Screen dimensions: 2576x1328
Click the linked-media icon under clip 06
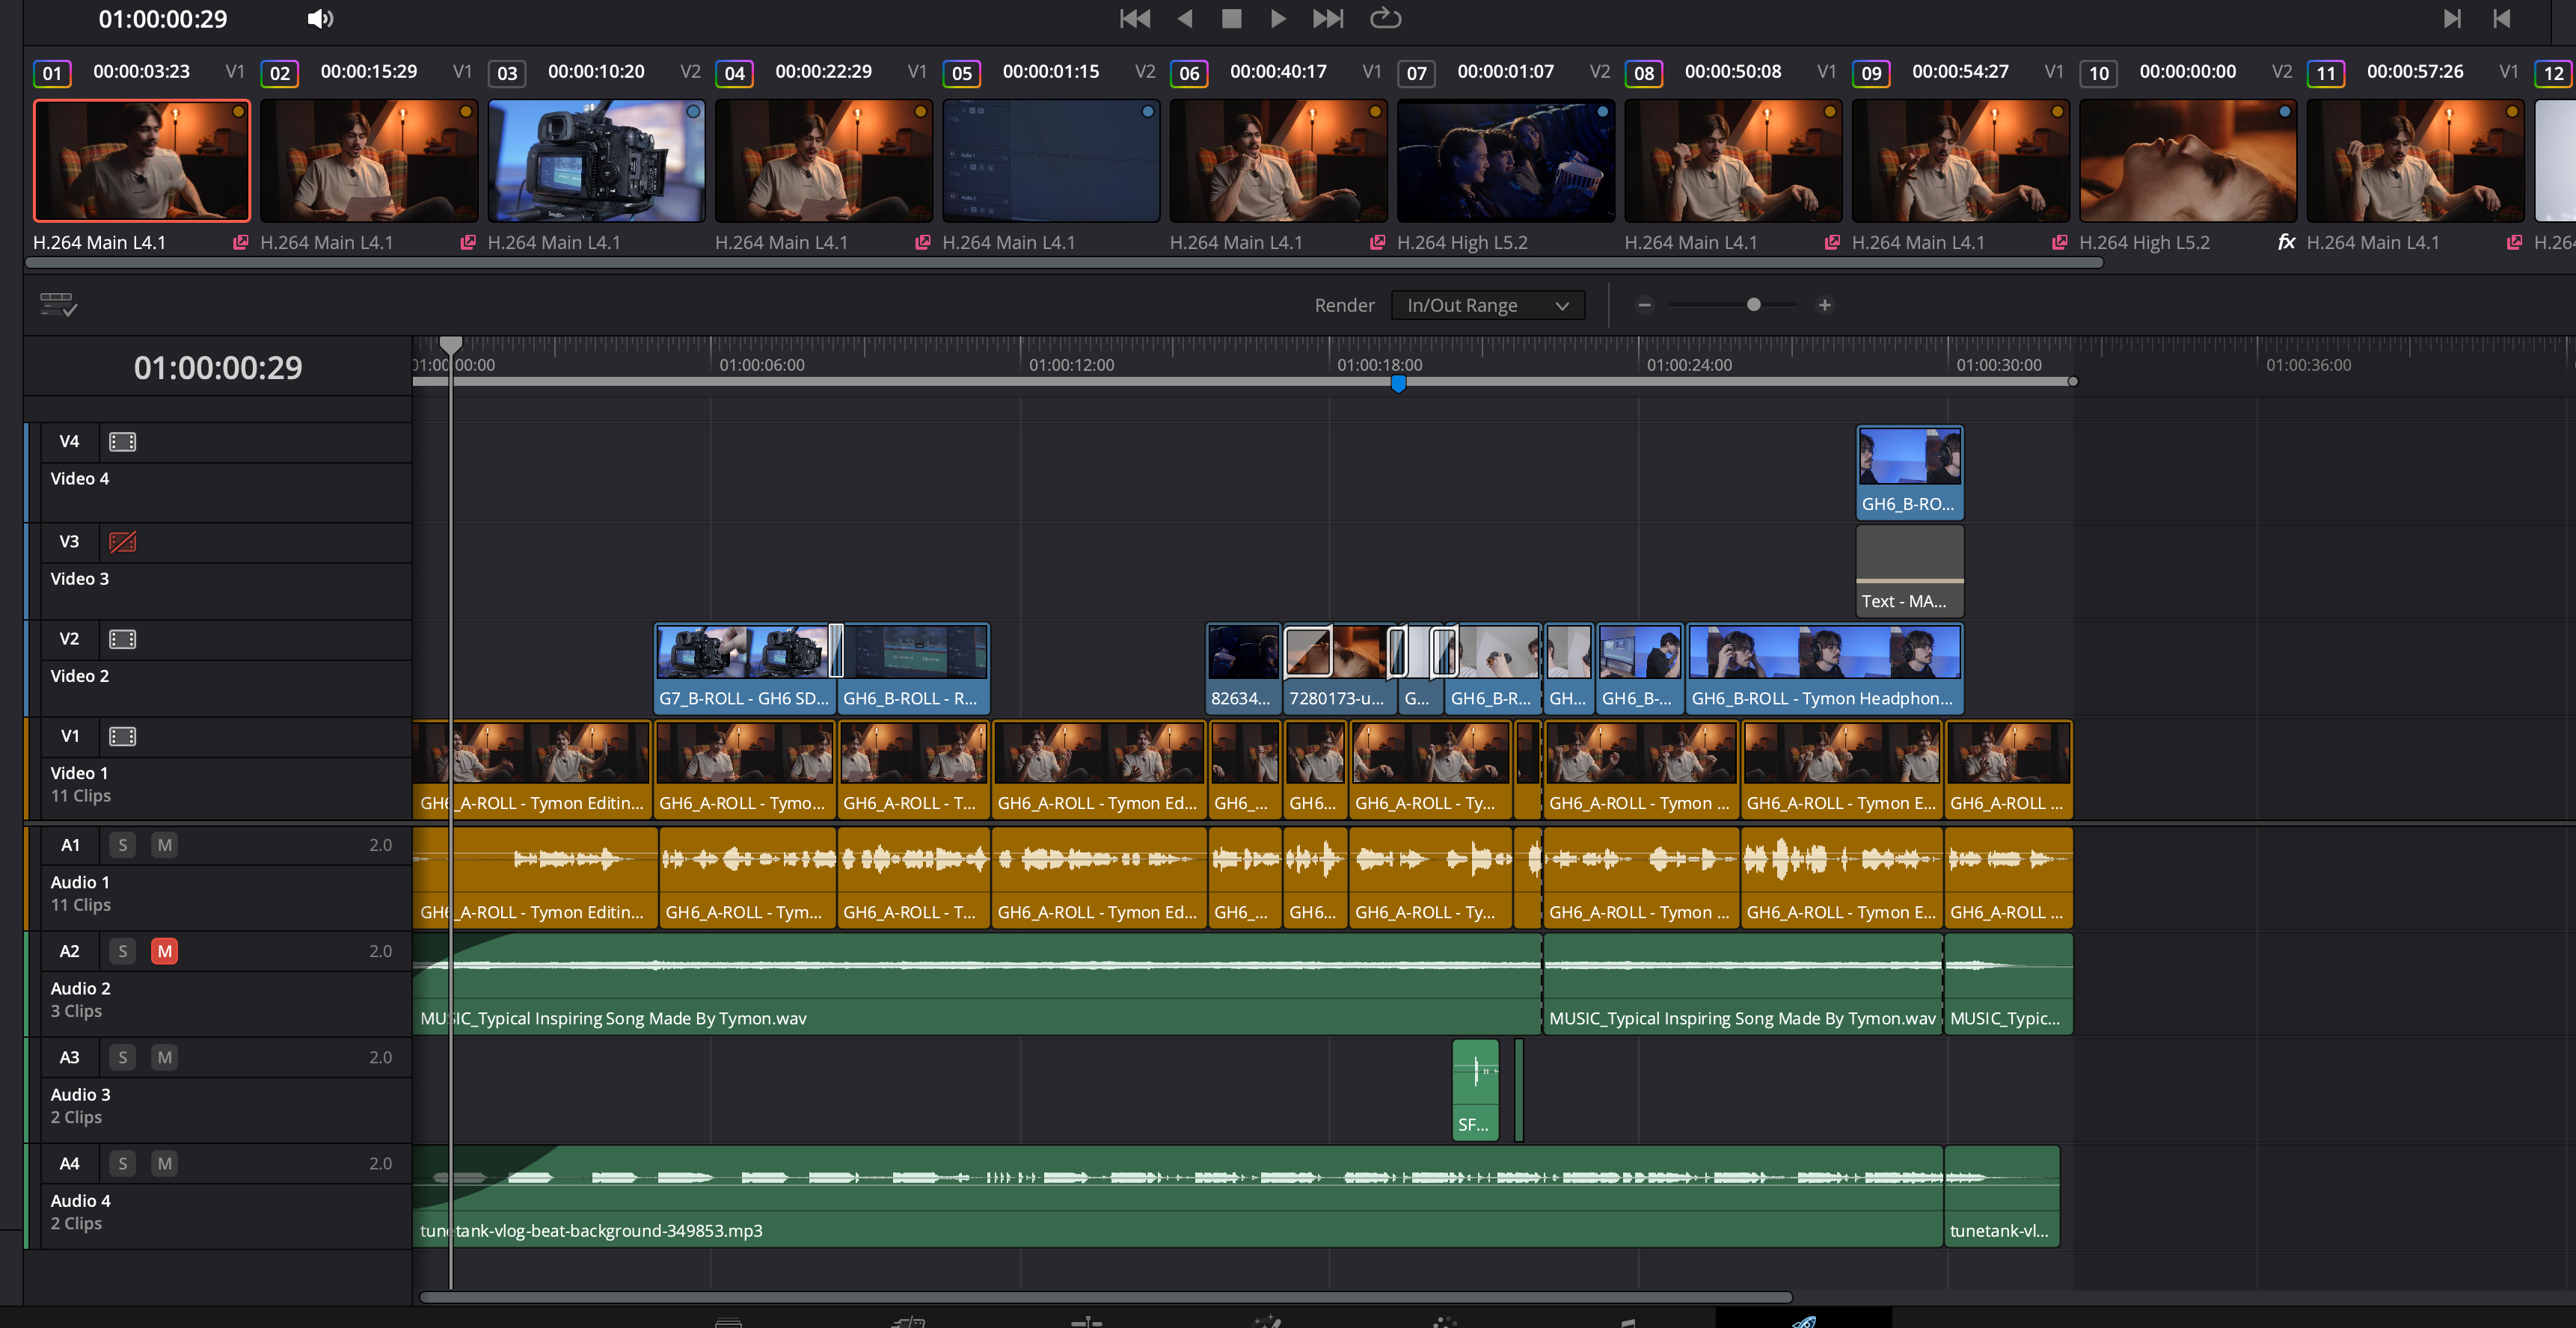coord(1377,242)
